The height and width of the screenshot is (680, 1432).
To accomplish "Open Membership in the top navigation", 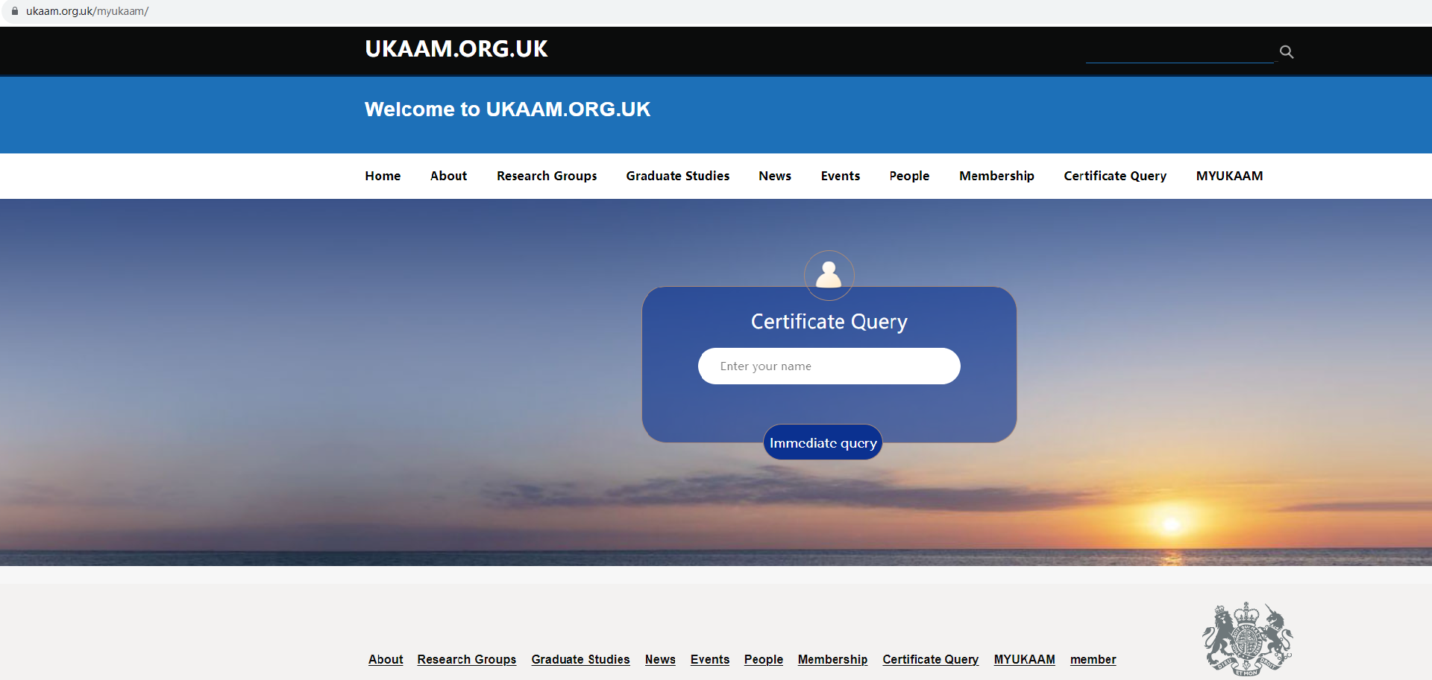I will click(x=996, y=176).
